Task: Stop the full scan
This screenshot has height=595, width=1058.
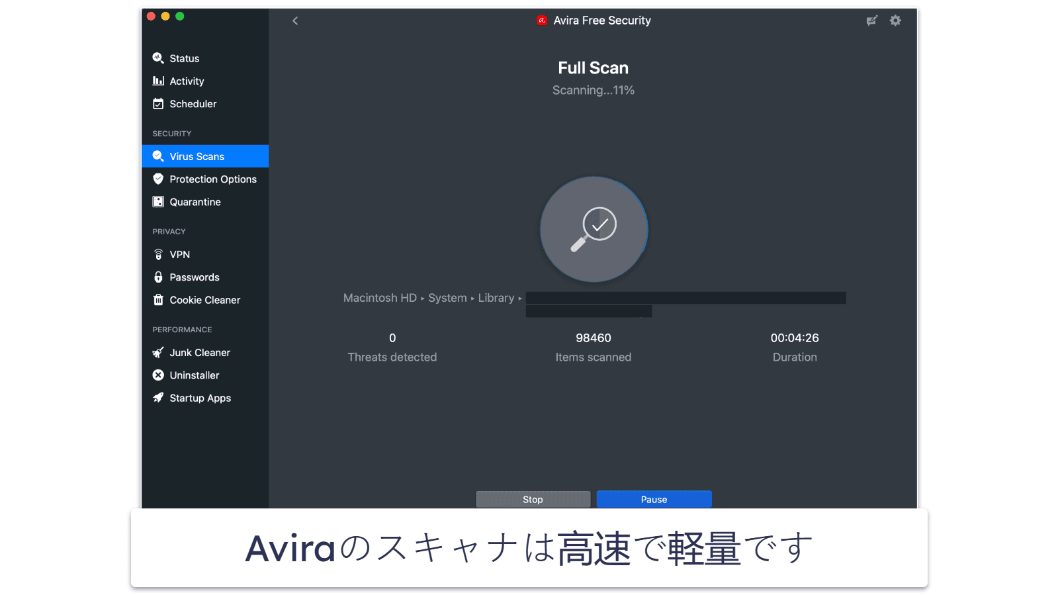Action: (x=533, y=500)
